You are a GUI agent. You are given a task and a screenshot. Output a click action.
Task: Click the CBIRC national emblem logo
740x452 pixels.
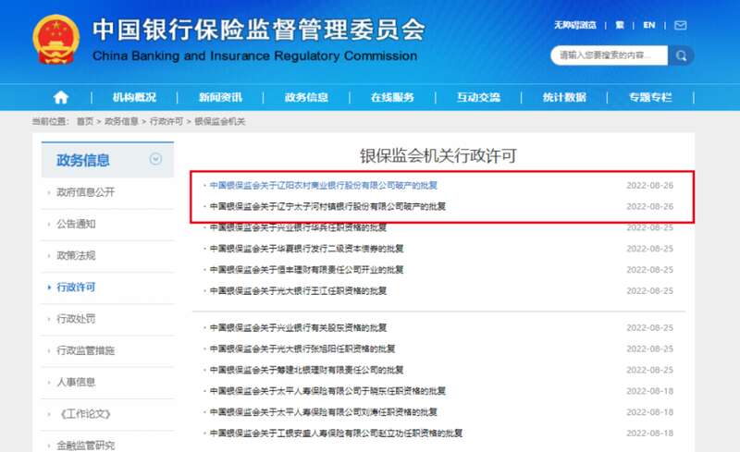click(x=57, y=42)
